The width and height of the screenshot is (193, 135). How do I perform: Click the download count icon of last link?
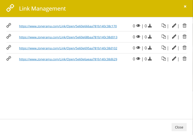coord(150,59)
